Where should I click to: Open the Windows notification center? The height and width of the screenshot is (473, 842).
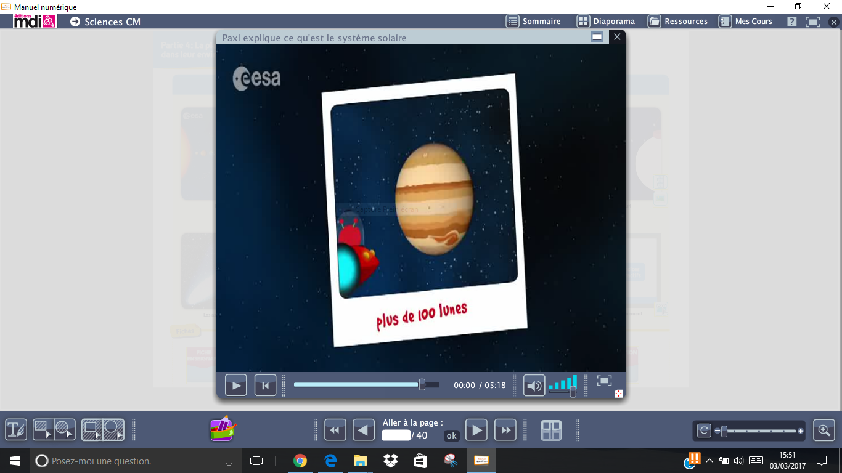822,461
